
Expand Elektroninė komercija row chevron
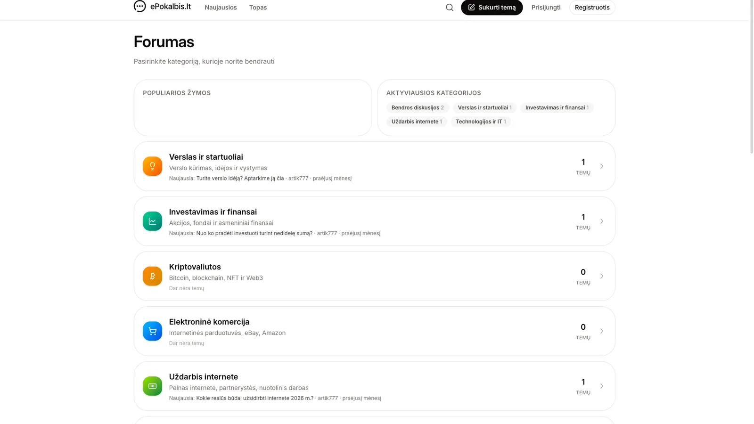[602, 331]
